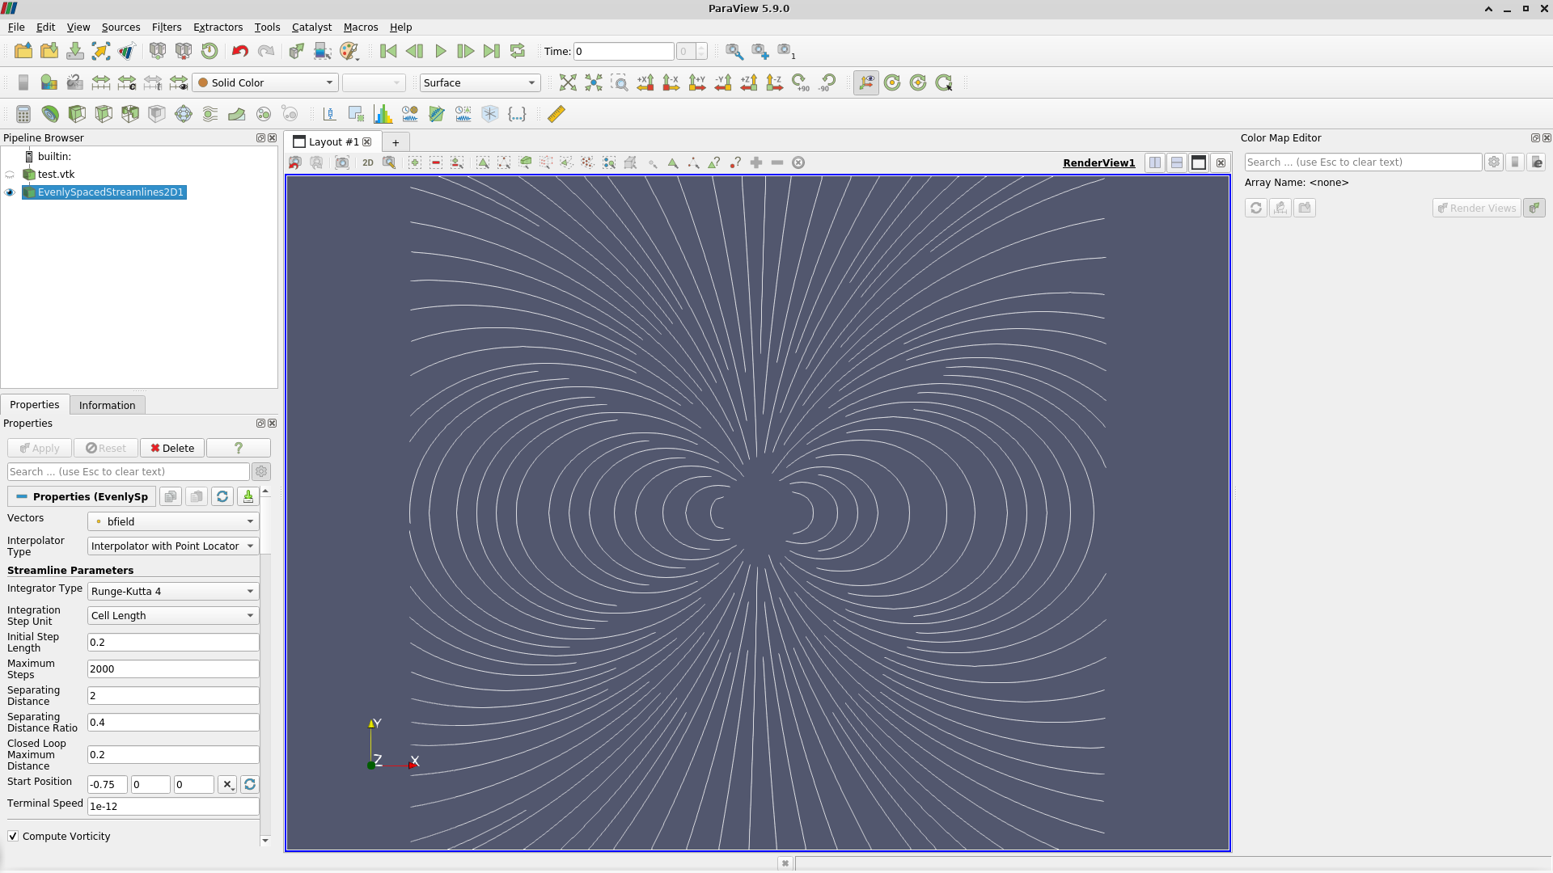The height and width of the screenshot is (873, 1553).
Task: Click the Threshold filter icon
Action: tap(130, 114)
